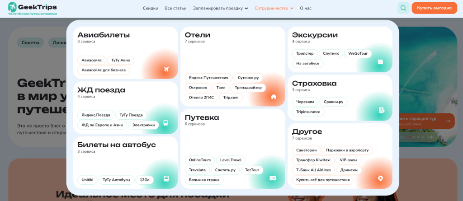The image size is (463, 201).
Task: Select the Авиасейлс service link
Action: [x=91, y=60]
